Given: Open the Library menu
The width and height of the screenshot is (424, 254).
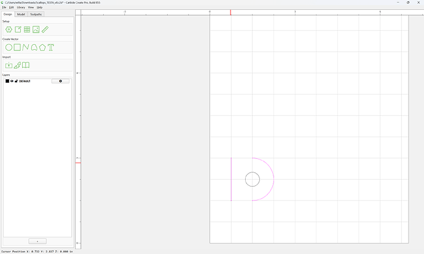Looking at the screenshot, I should pyautogui.click(x=21, y=7).
